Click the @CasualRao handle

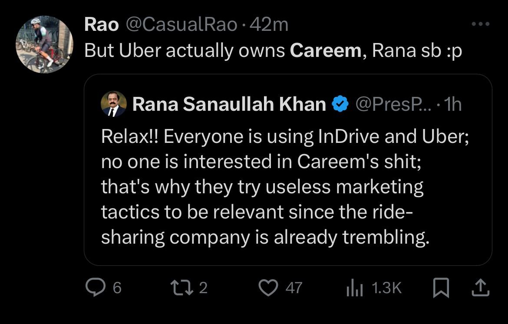(x=181, y=25)
